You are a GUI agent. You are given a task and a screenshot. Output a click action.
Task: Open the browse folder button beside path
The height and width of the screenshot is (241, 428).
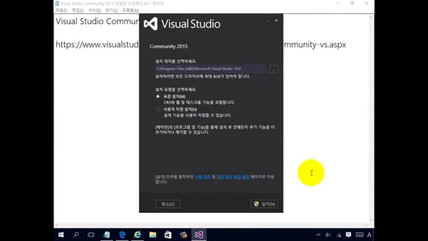pyautogui.click(x=274, y=69)
